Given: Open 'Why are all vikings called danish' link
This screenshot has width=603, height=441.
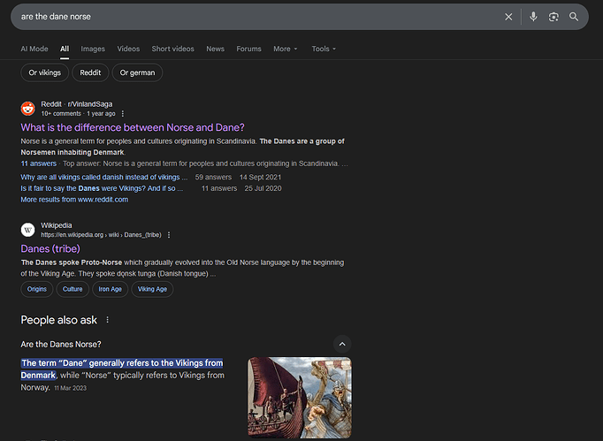Looking at the screenshot, I should pos(103,178).
